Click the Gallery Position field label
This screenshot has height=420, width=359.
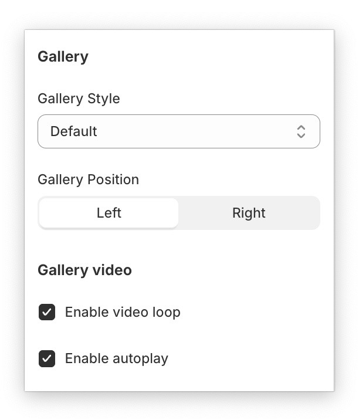(88, 179)
